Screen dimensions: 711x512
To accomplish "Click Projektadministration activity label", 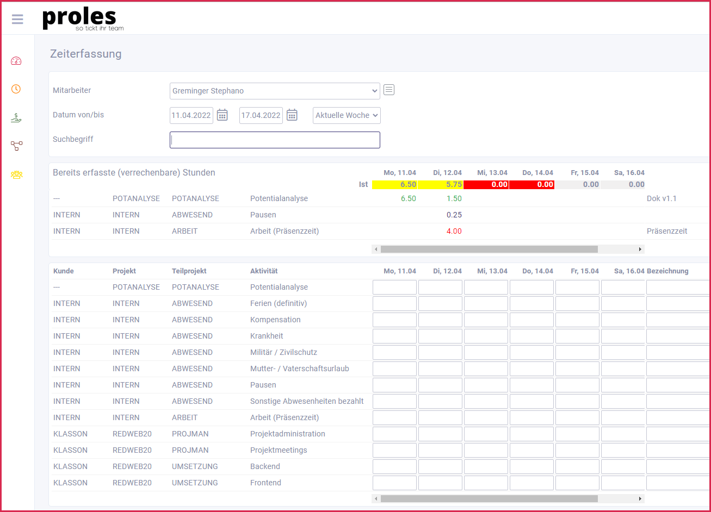I will pos(288,434).
